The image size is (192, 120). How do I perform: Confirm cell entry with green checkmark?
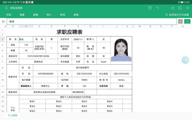coord(187,22)
